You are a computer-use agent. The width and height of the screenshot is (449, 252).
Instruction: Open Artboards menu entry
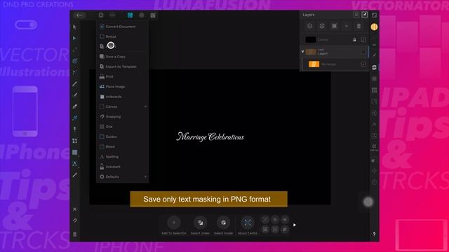tap(123, 97)
